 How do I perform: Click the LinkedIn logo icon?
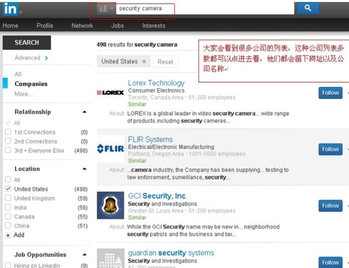tap(10, 8)
